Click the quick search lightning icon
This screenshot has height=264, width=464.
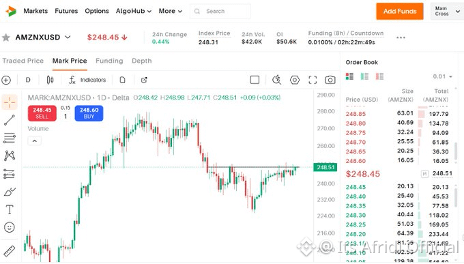click(276, 80)
